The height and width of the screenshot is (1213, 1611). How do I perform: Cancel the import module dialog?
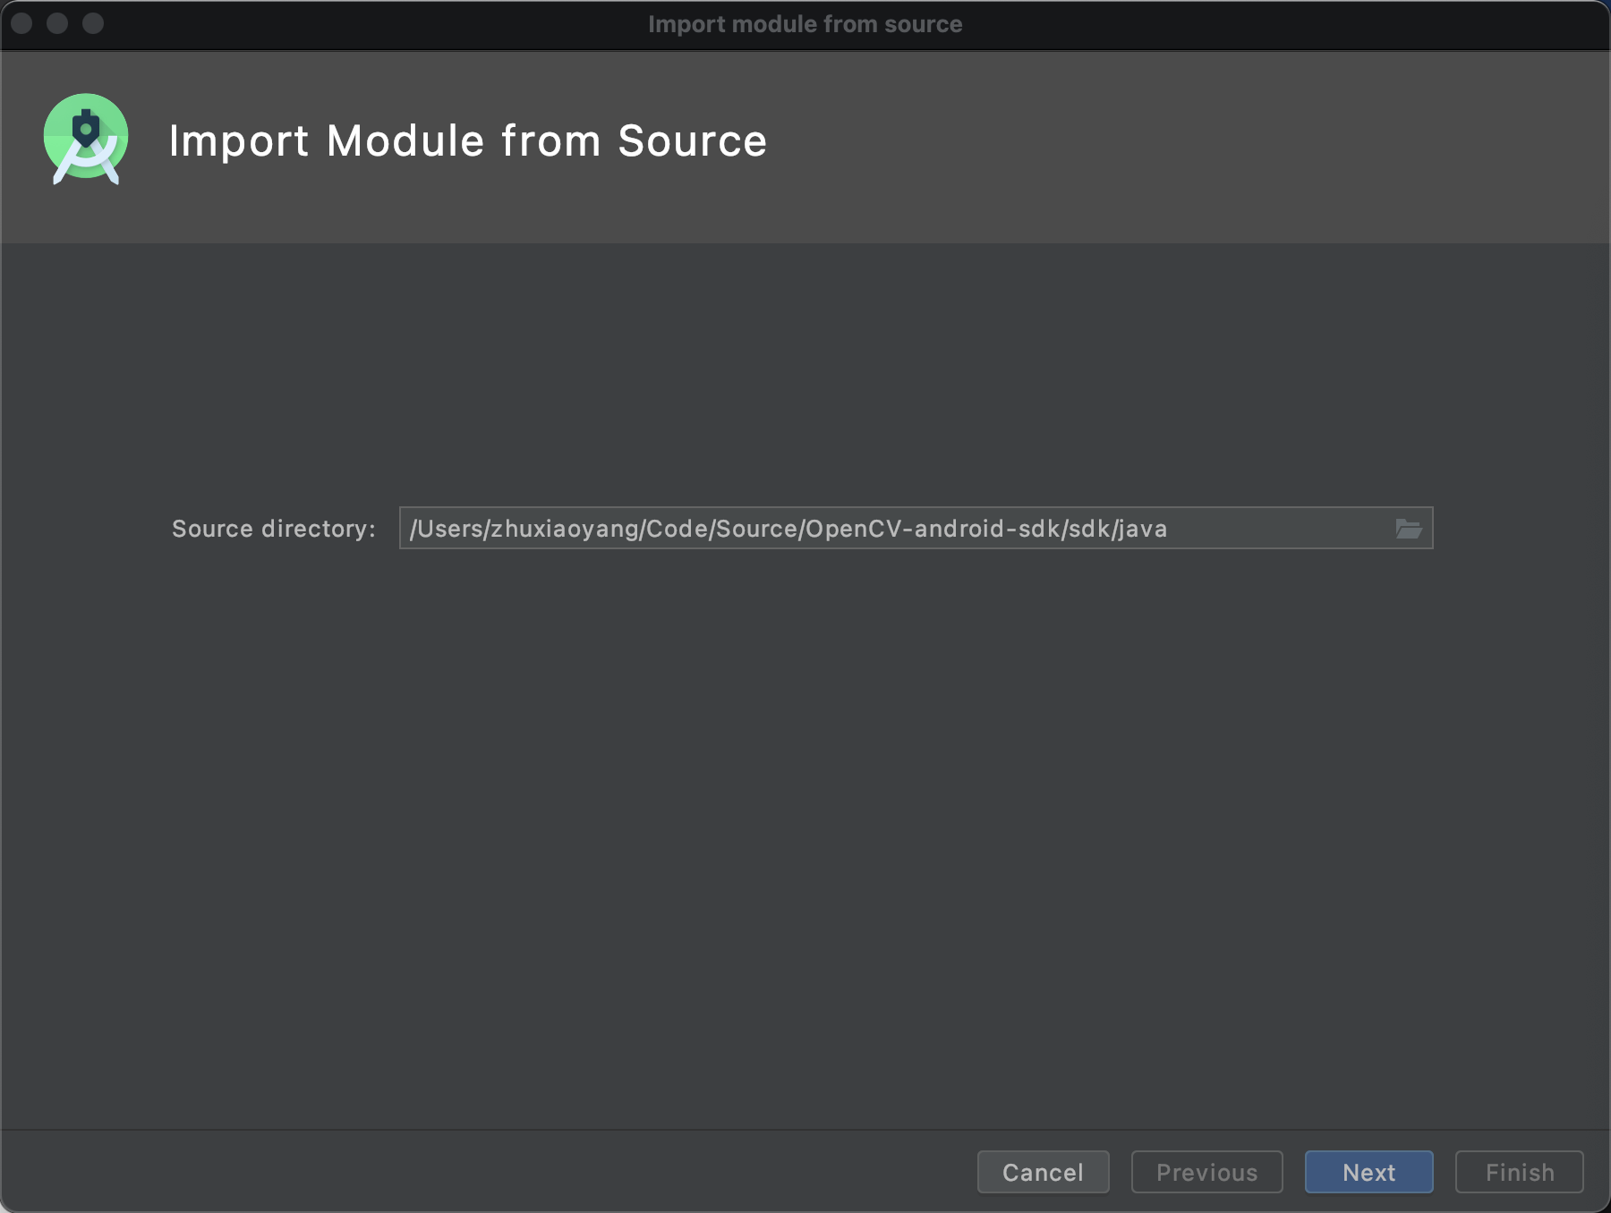[1043, 1172]
